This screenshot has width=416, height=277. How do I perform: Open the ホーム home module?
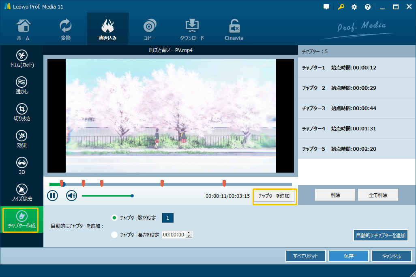(x=24, y=30)
